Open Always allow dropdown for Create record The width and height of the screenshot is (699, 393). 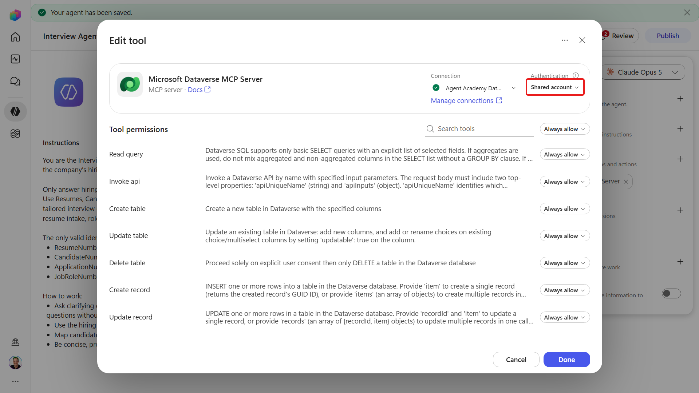tap(565, 290)
